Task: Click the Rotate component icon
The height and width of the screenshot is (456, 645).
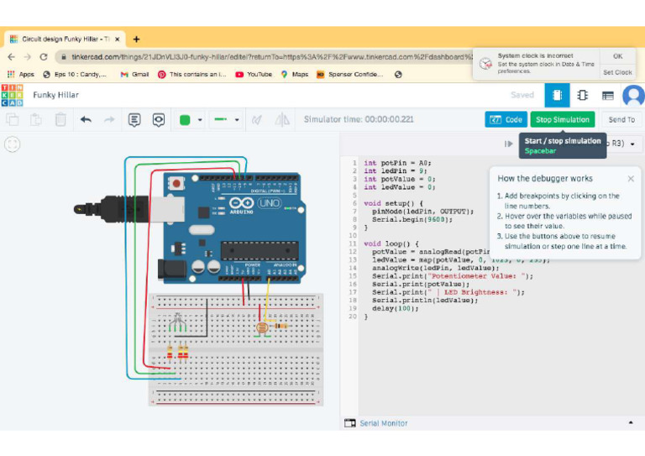Action: (257, 119)
